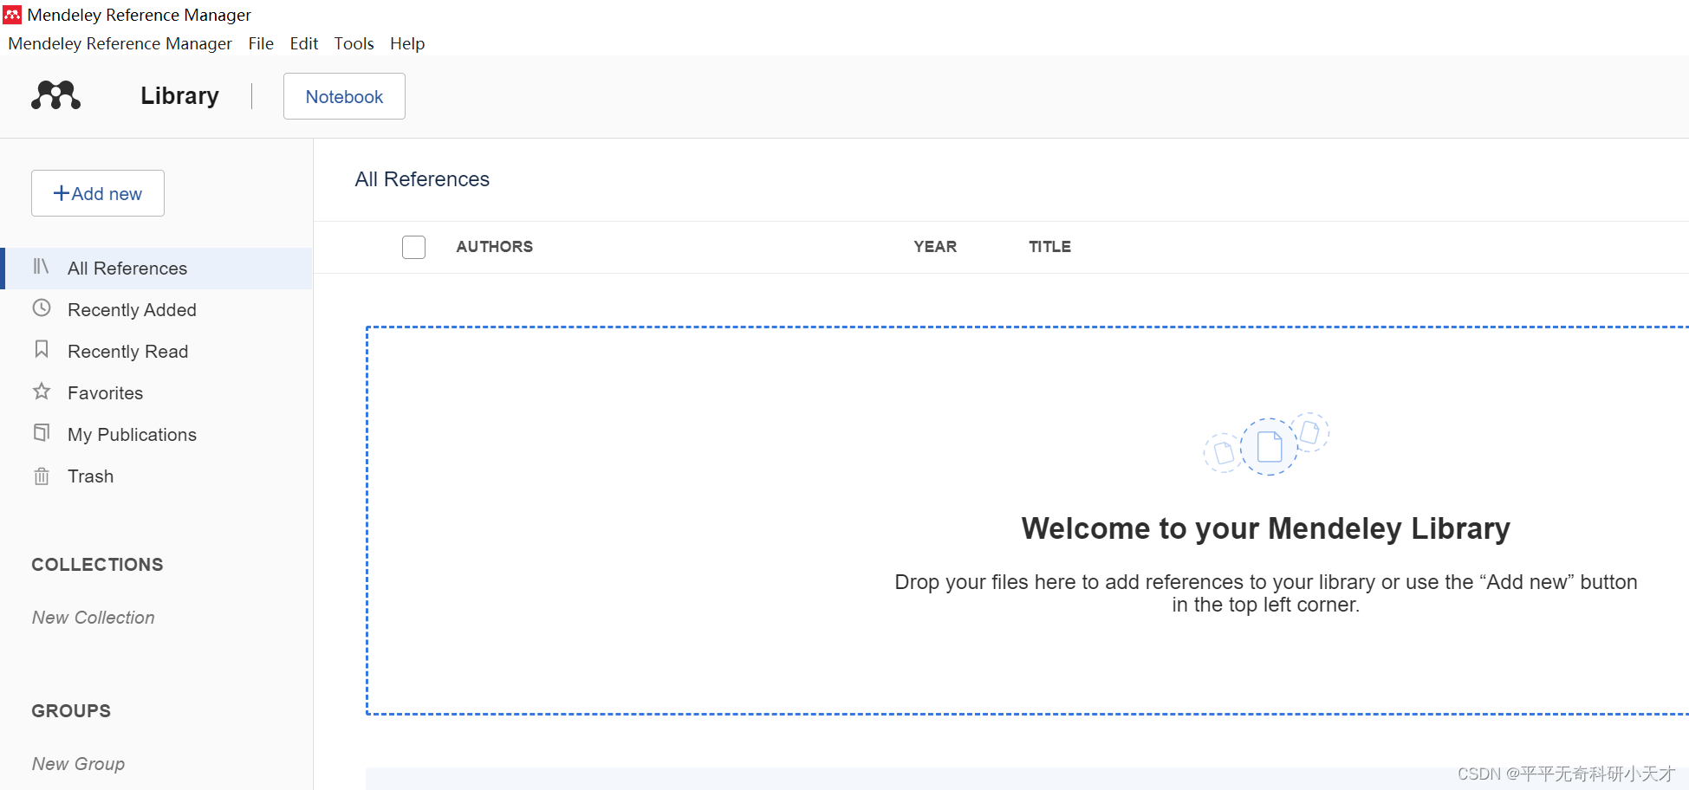
Task: Click the Trash bin icon
Action: [41, 476]
